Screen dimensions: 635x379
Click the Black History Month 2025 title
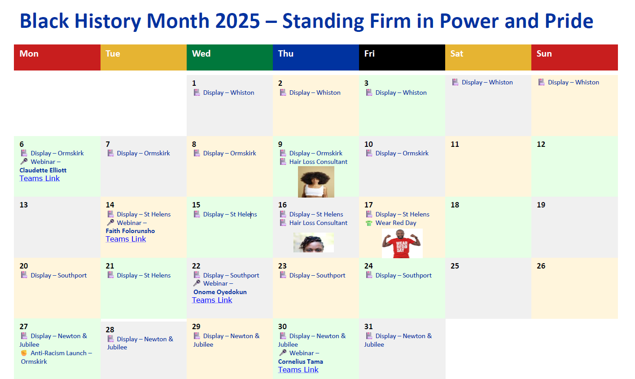pyautogui.click(x=306, y=21)
